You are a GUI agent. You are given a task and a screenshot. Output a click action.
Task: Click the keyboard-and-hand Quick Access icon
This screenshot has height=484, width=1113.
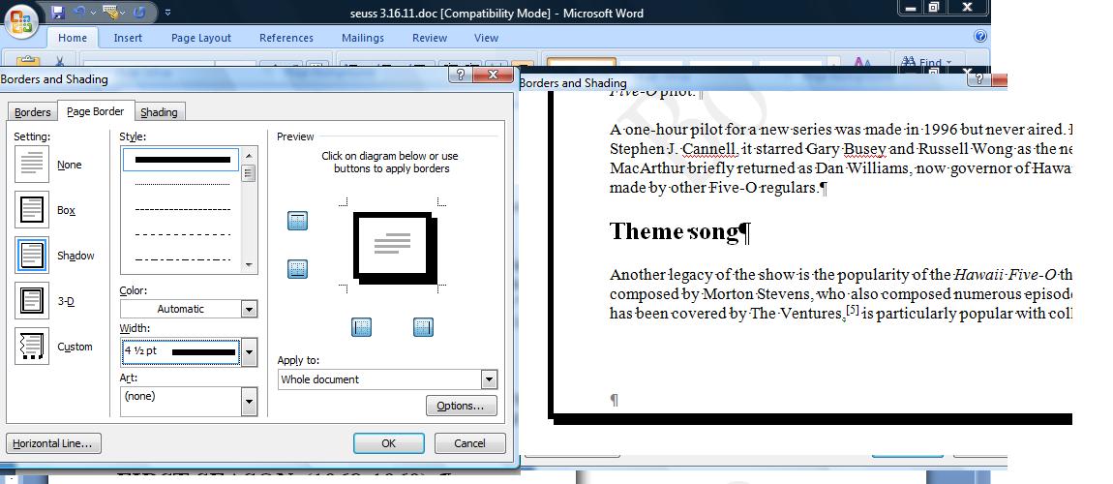[110, 13]
